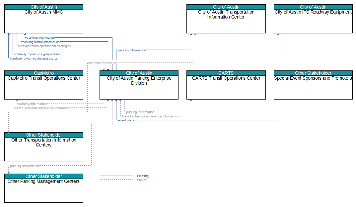Click 'Future' legend entry
This screenshot has height=207, width=356.
pyautogui.click(x=142, y=180)
